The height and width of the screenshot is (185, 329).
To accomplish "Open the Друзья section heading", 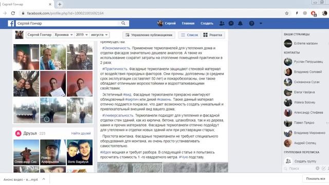I will [x=30, y=134].
